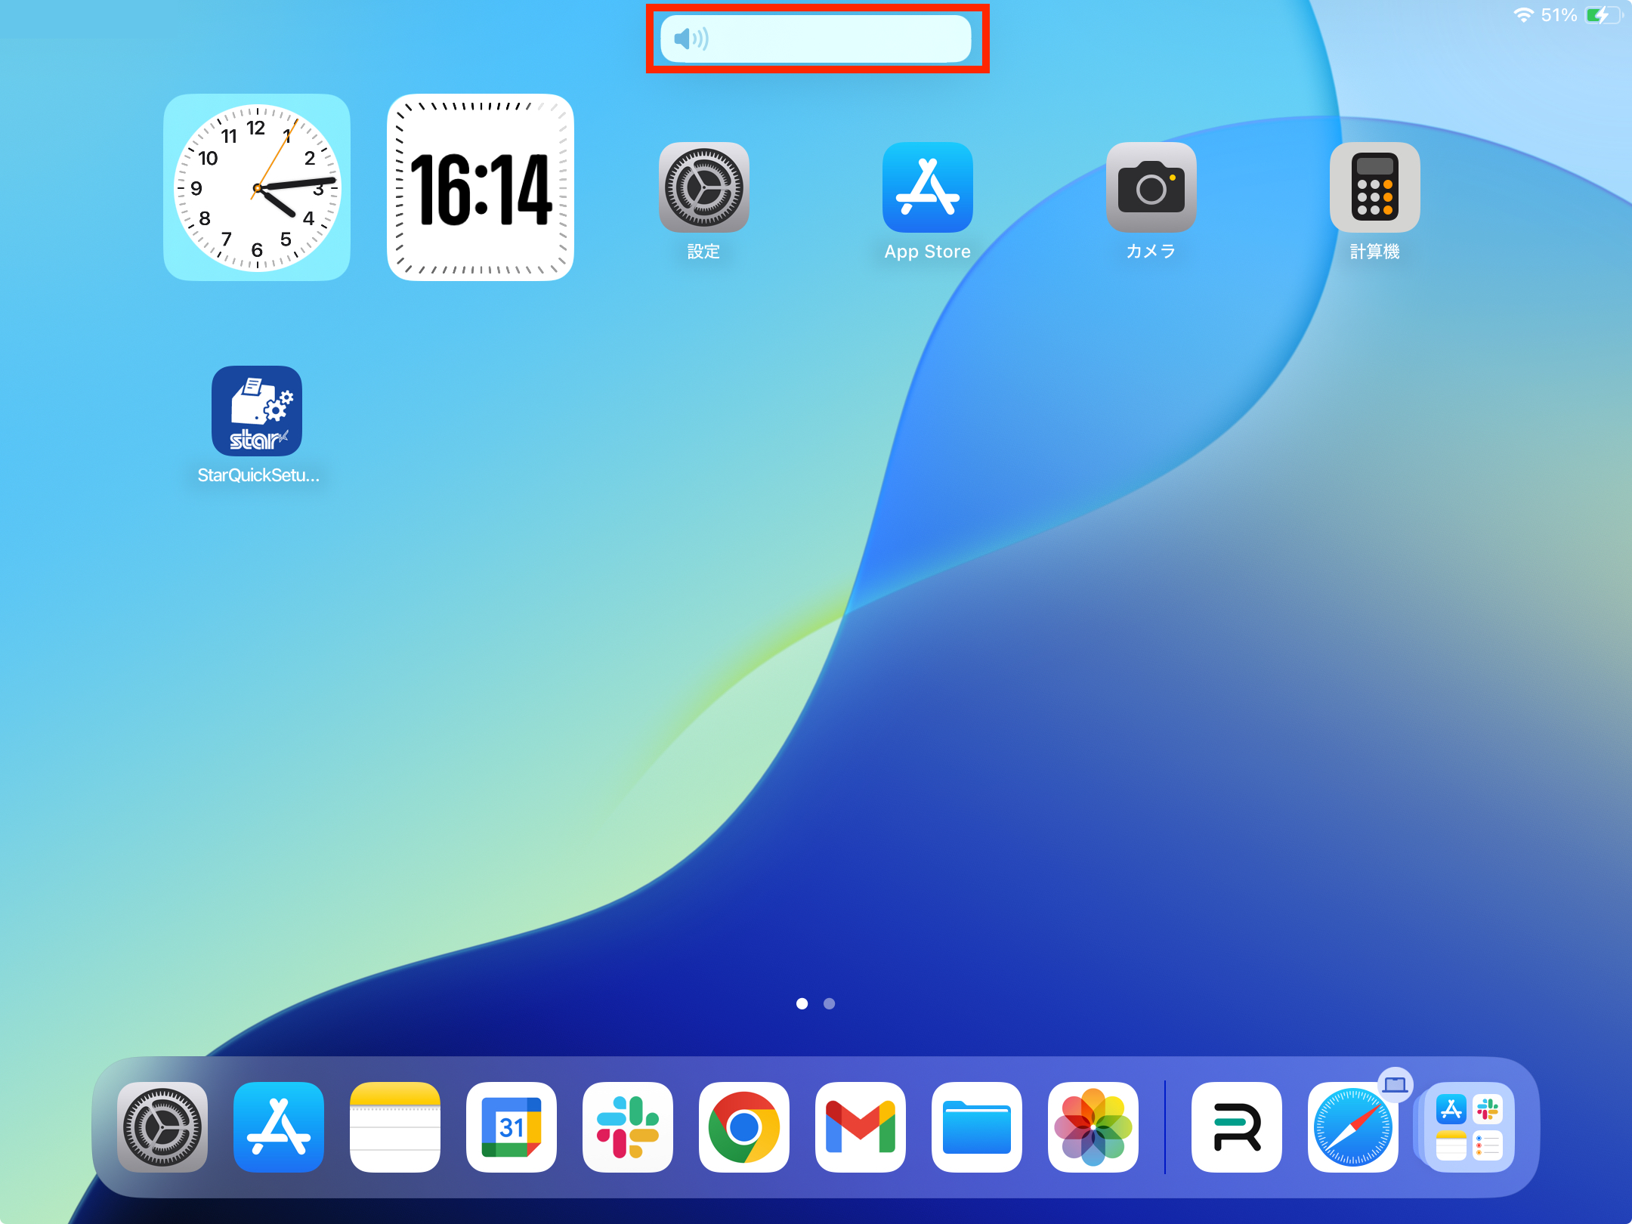Open Google Chrome in the dock
This screenshot has height=1224, width=1632.
743,1127
